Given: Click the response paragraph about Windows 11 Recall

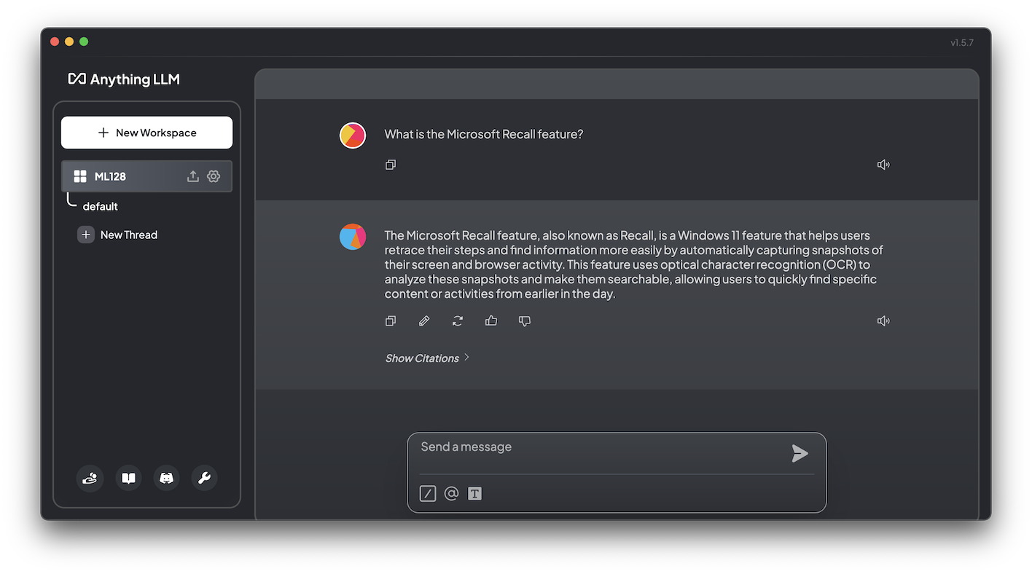Looking at the screenshot, I should tap(633, 264).
